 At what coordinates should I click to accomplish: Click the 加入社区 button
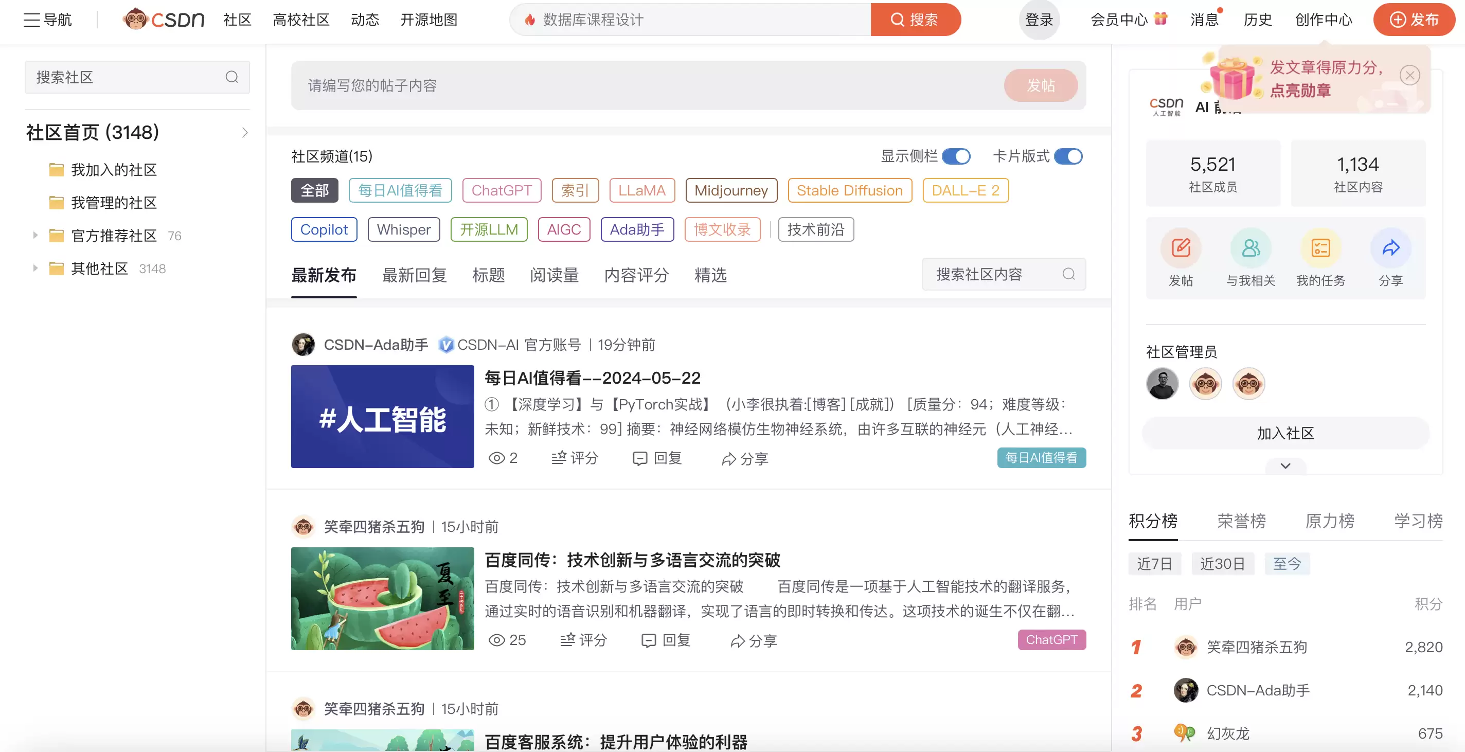[x=1285, y=434]
